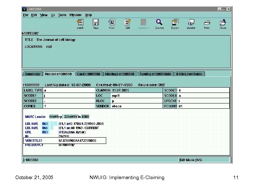Click the greyed Summary toolbar icon
This screenshot has width=254, height=190.
[143, 24]
